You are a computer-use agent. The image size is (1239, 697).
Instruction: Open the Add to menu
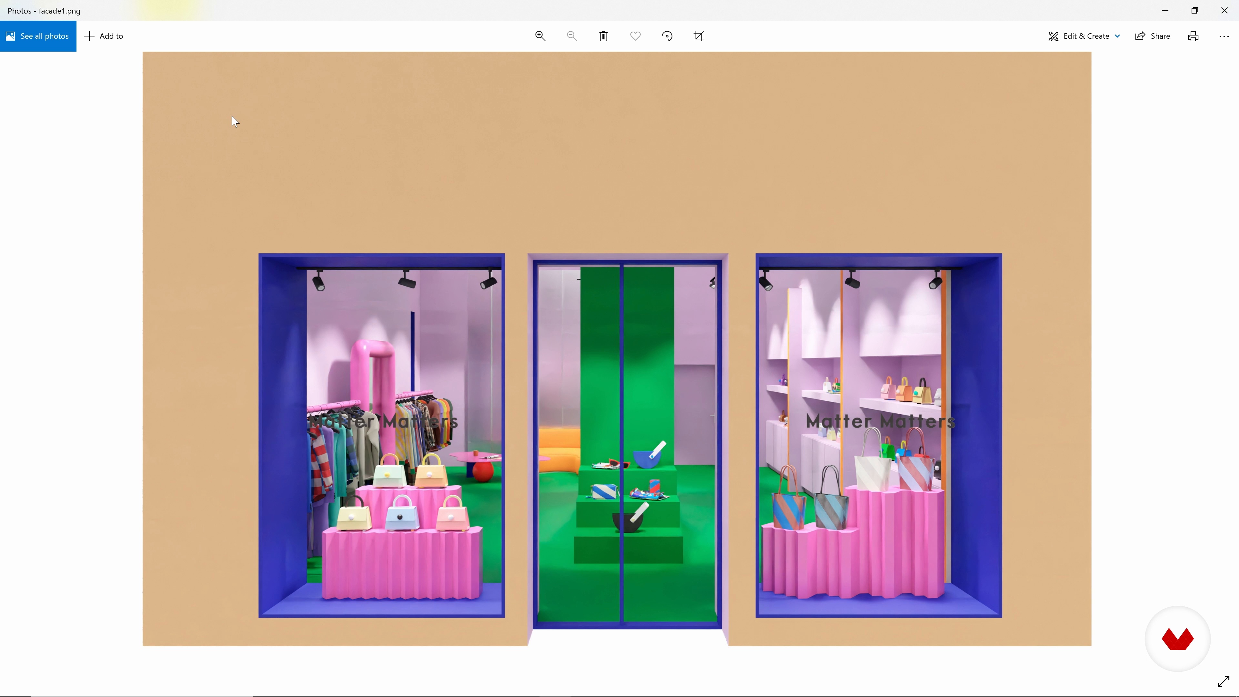[x=104, y=36]
